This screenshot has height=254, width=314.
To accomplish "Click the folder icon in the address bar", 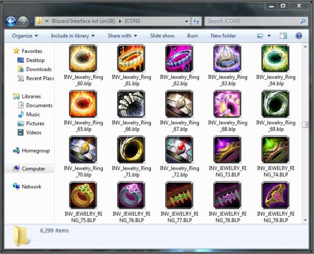I will click(x=39, y=21).
